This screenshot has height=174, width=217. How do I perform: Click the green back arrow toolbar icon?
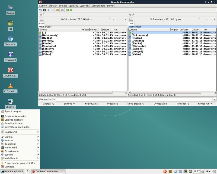67,10
